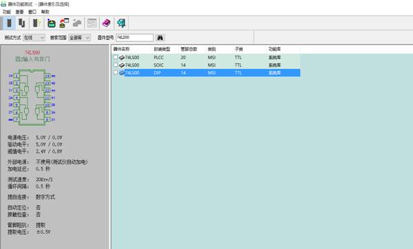
Task: Open the 测试方式 dropdown showing 在线
Action: coord(34,38)
